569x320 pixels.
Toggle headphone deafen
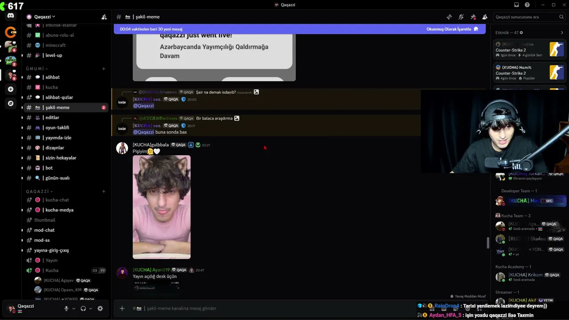[83, 308]
